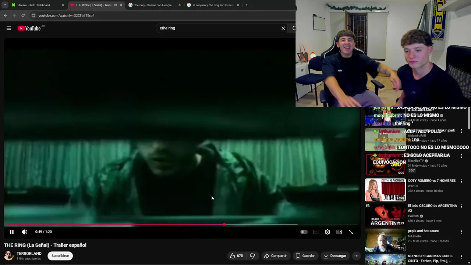Mute the tab via audio speaker icon

[115, 5]
